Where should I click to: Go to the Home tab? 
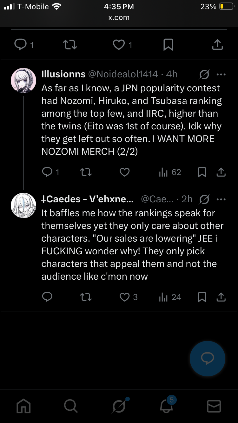pyautogui.click(x=24, y=406)
